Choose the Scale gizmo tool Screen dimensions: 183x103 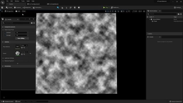(113, 11)
